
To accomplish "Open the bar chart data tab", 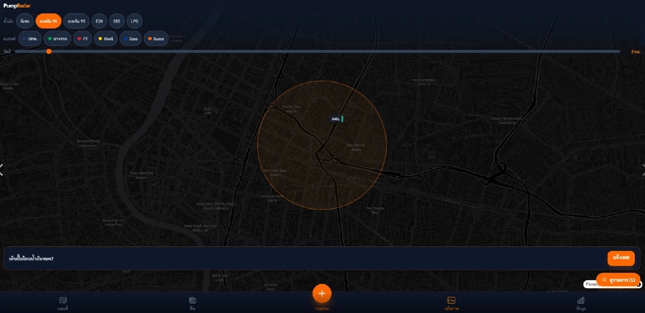I will coord(581,300).
